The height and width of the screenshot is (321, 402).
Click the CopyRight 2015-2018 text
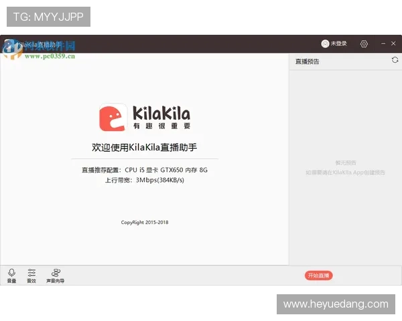coord(145,223)
